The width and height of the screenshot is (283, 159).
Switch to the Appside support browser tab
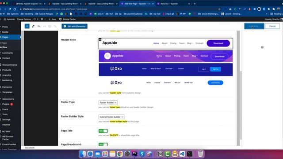click(x=29, y=4)
